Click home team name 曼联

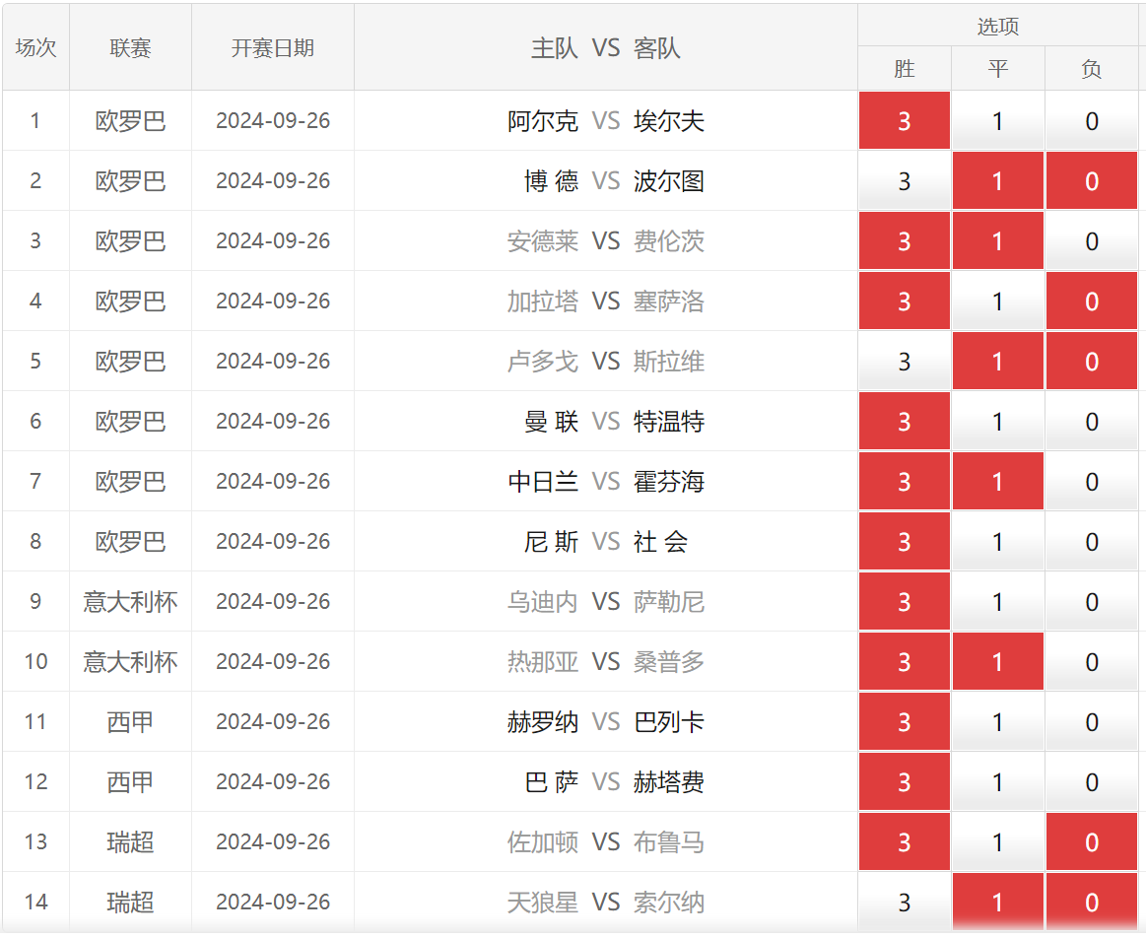pos(551,422)
